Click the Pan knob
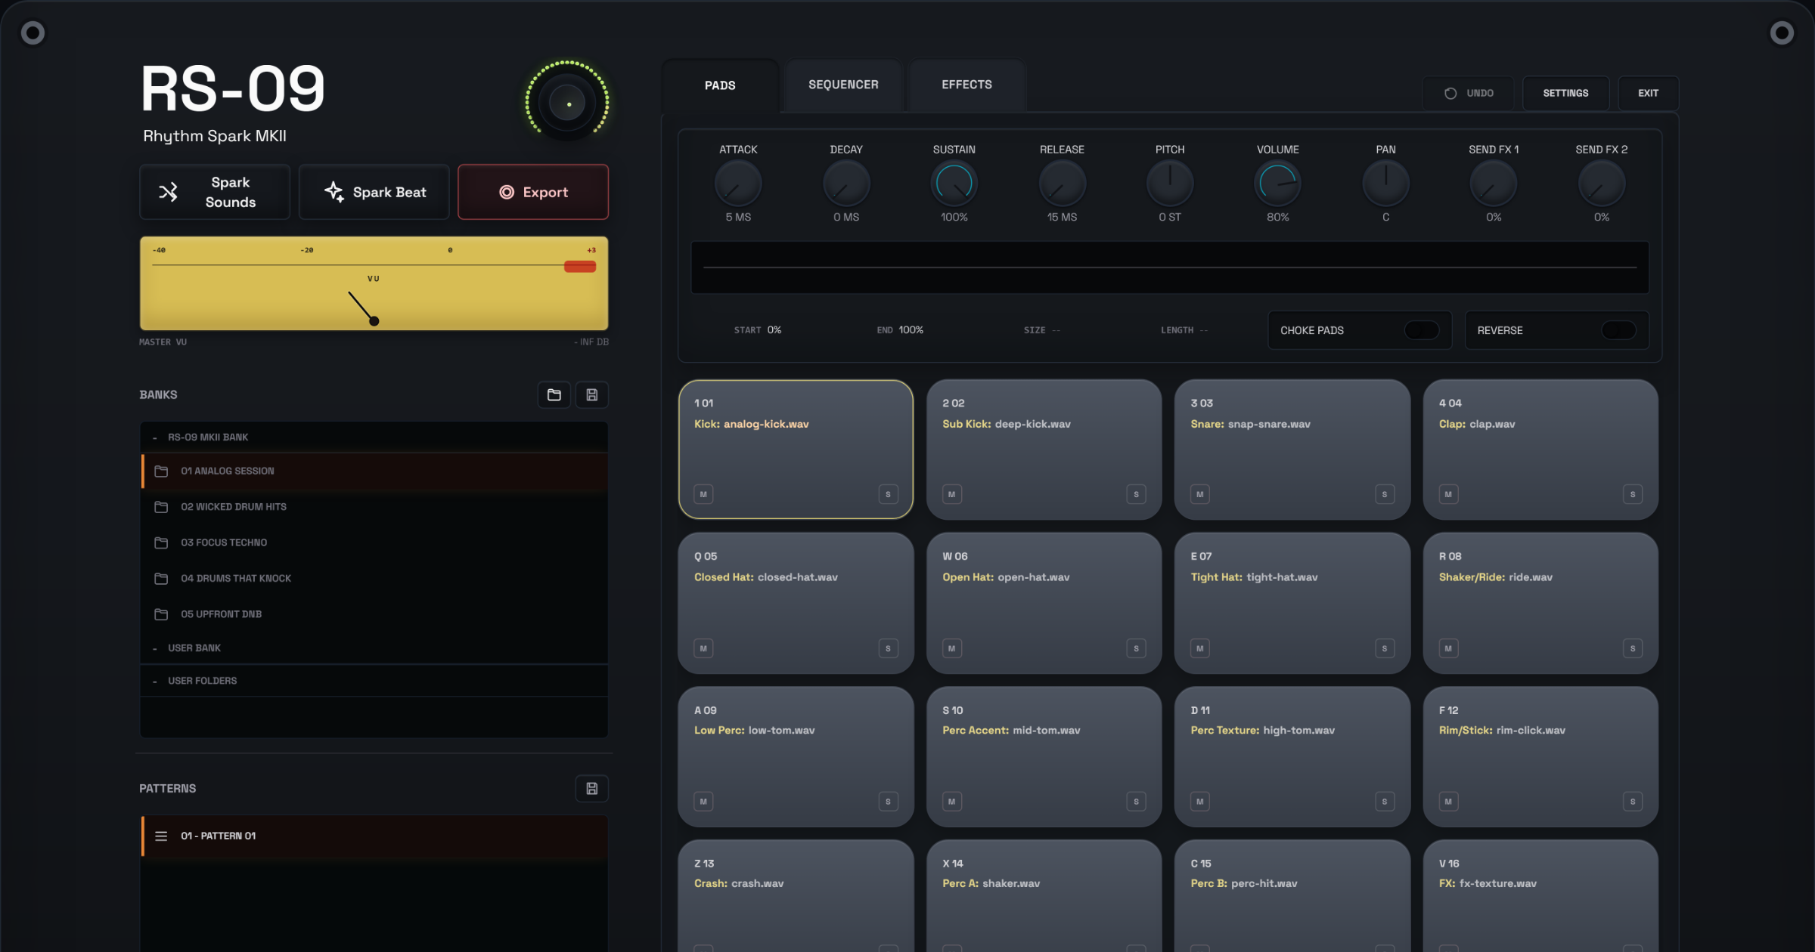1815x952 pixels. point(1386,184)
